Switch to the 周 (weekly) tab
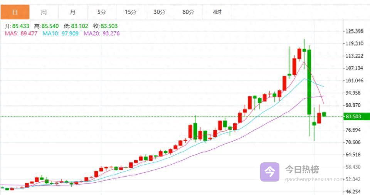370x195 pixels. coord(44,12)
